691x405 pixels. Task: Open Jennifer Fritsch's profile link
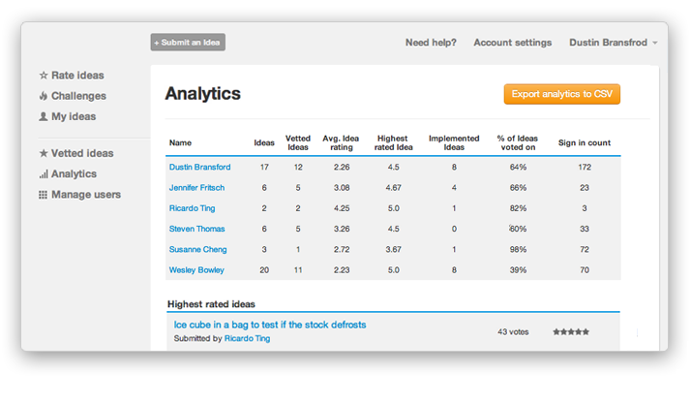(196, 188)
